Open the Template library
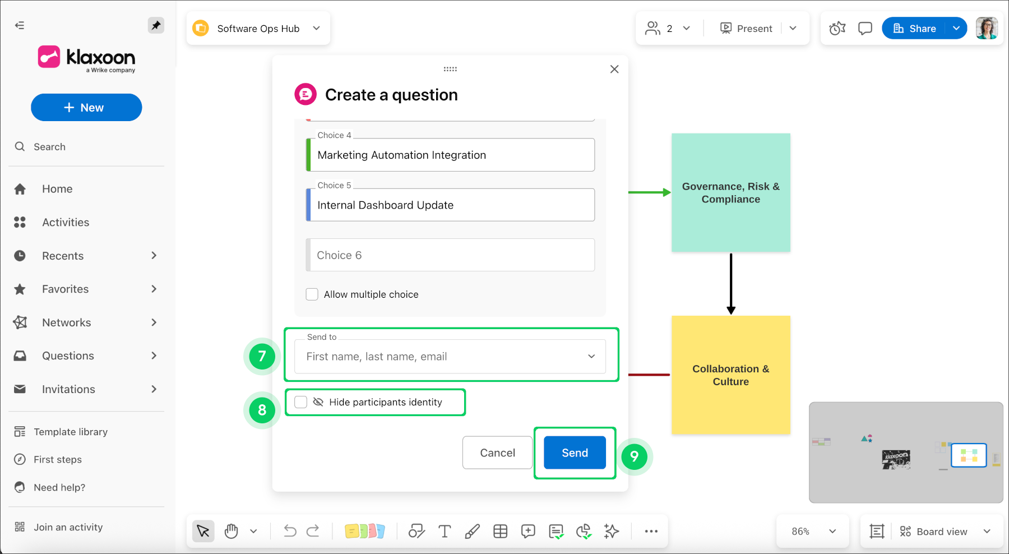Screen dimensions: 1009x554 [x=70, y=431]
